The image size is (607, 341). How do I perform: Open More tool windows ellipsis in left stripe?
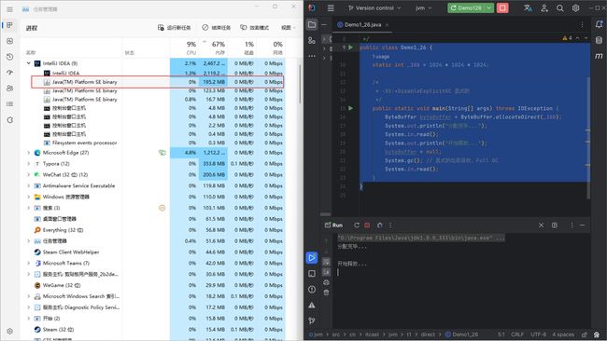(x=312, y=56)
